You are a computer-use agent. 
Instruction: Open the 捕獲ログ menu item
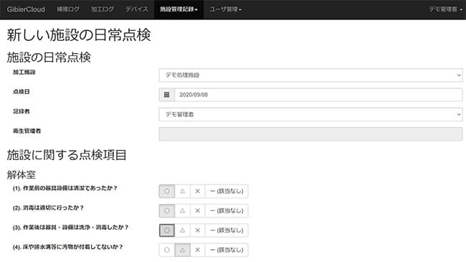point(68,9)
